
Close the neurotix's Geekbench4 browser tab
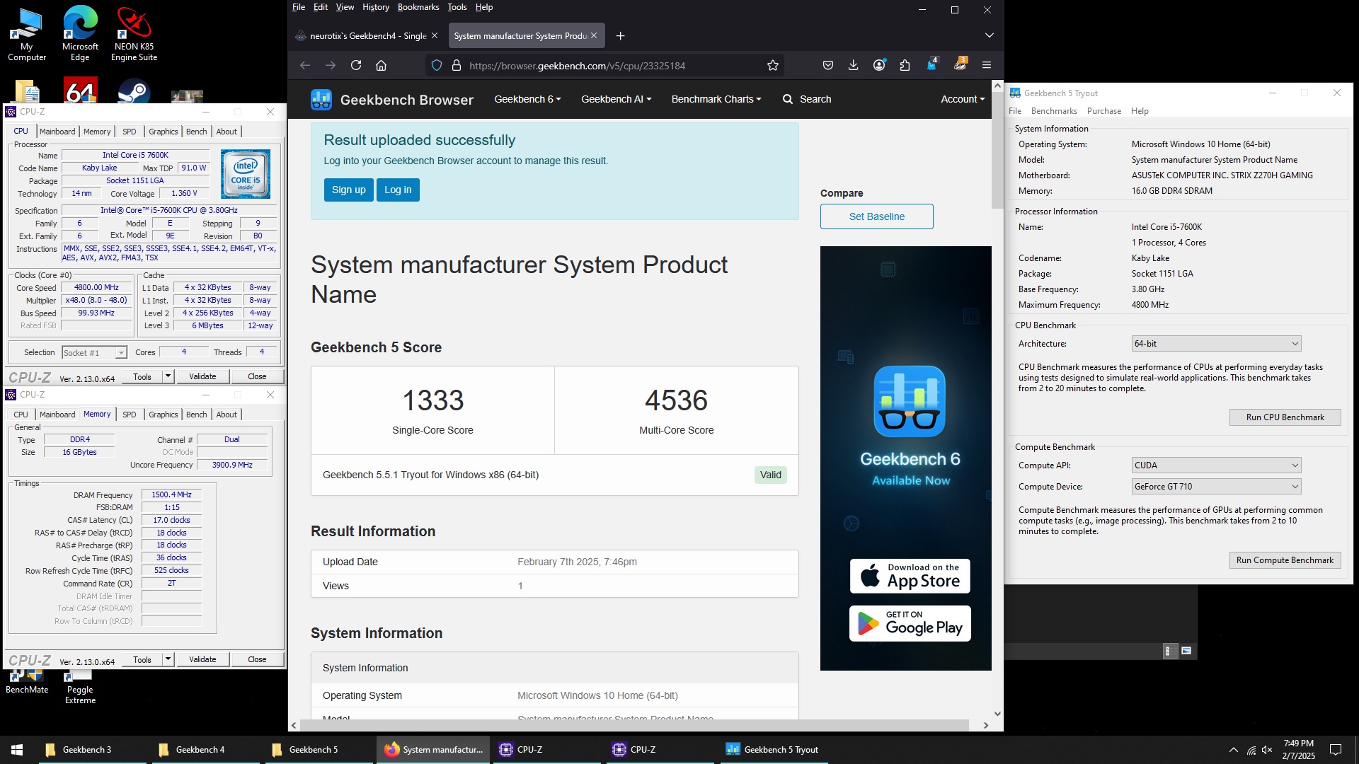(434, 36)
